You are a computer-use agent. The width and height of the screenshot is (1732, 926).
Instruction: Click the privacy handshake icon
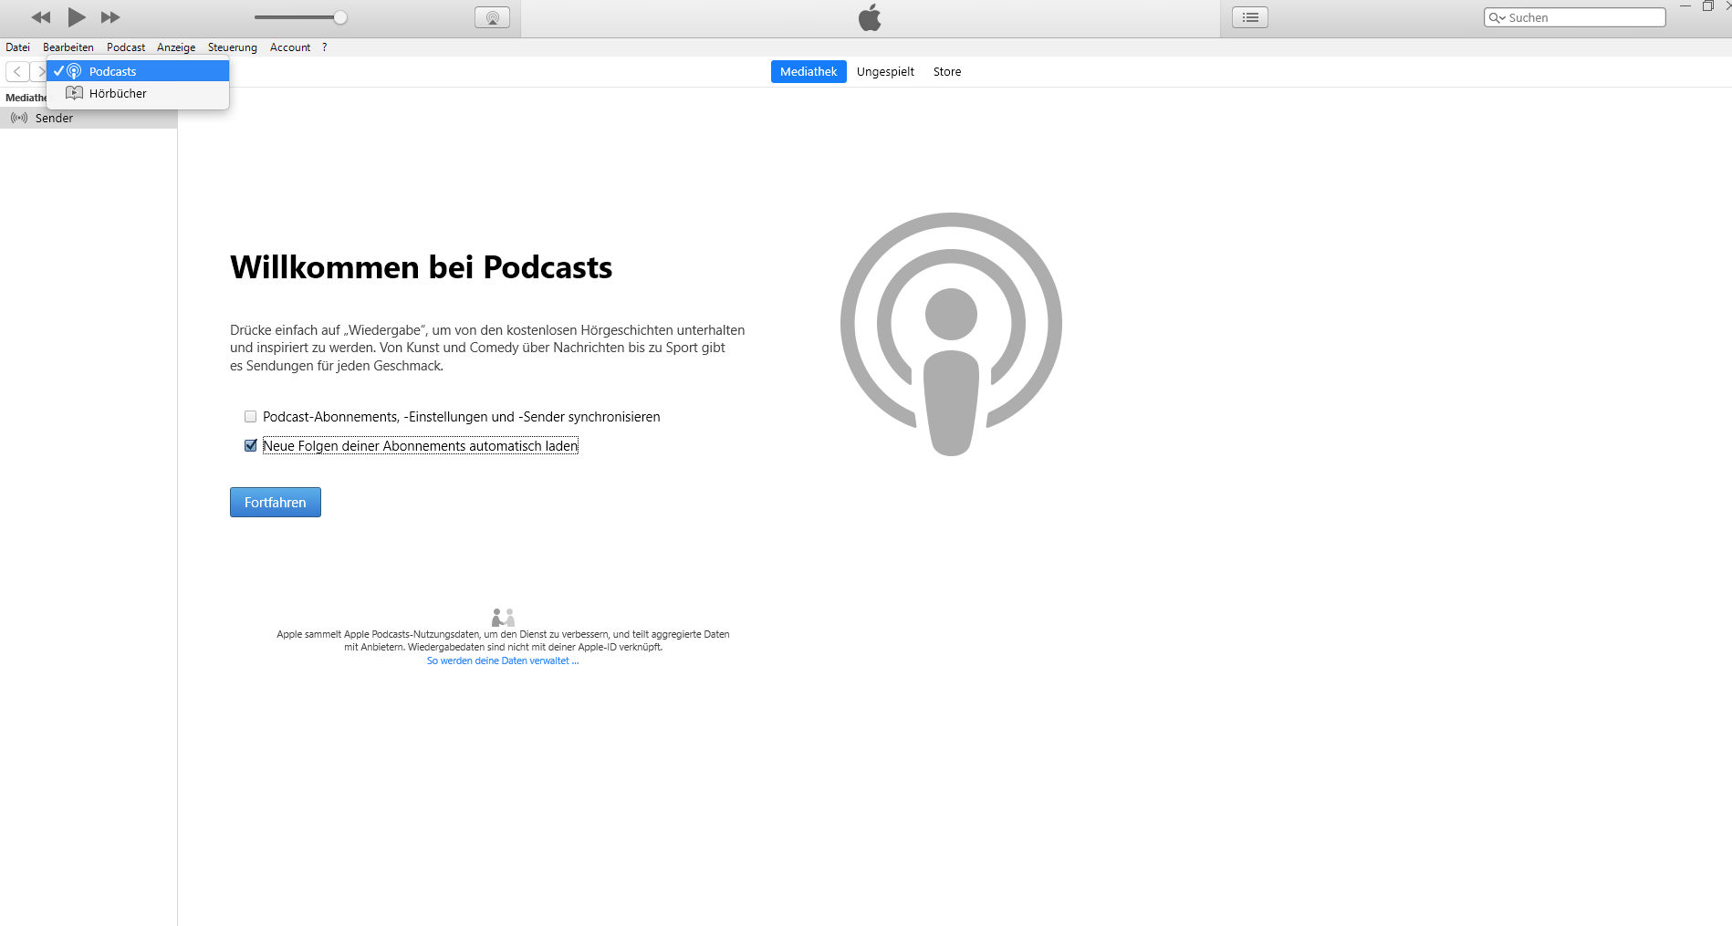(x=503, y=617)
